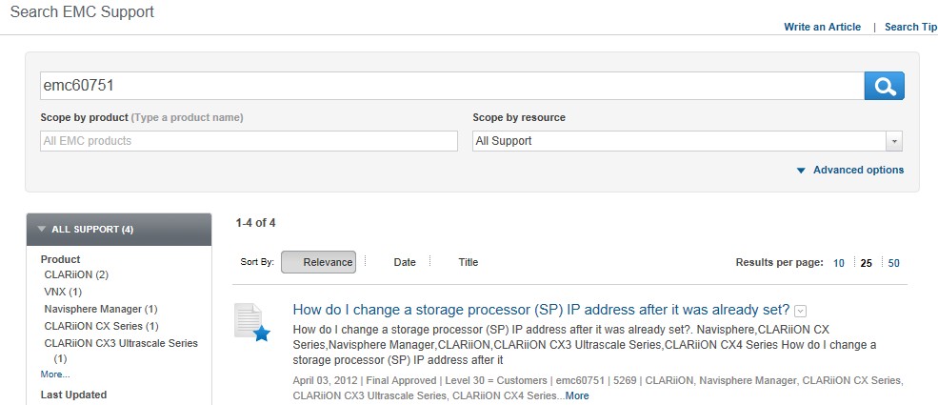Sort results by Date
The image size is (938, 405).
(405, 262)
